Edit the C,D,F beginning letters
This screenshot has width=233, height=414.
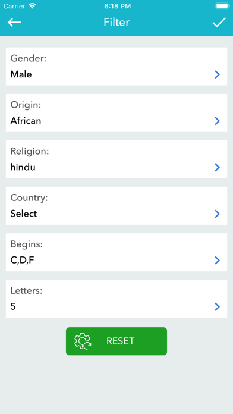point(23,261)
